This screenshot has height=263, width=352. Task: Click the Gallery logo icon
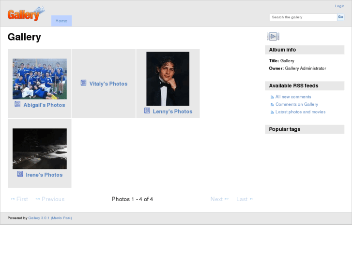click(26, 14)
